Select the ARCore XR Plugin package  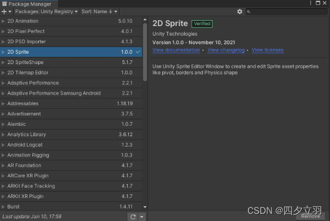[71, 176]
